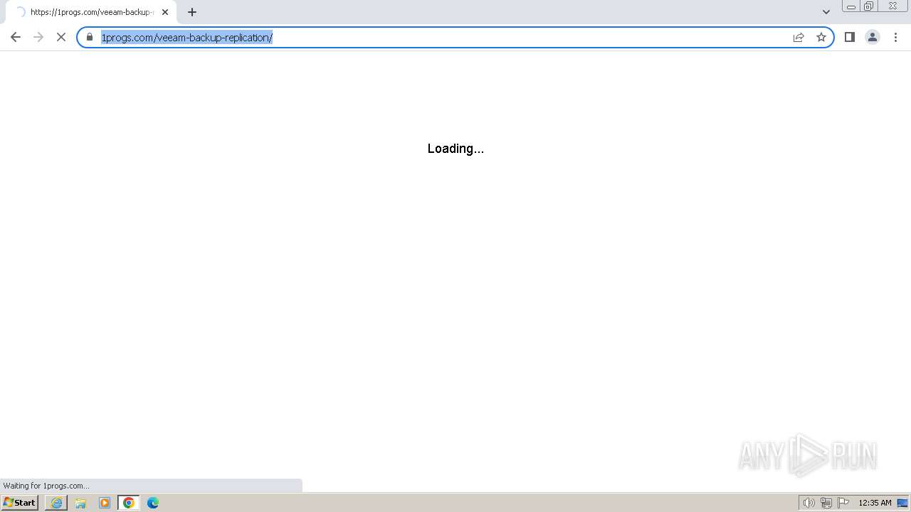View site information via the lock icon
Image resolution: width=911 pixels, height=512 pixels.
90,37
